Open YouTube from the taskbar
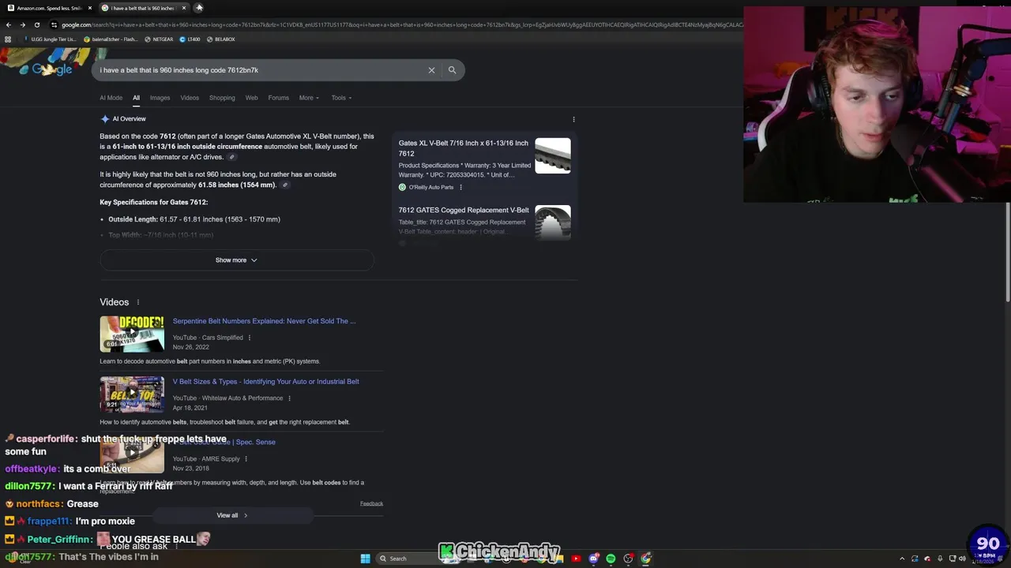 point(576,559)
